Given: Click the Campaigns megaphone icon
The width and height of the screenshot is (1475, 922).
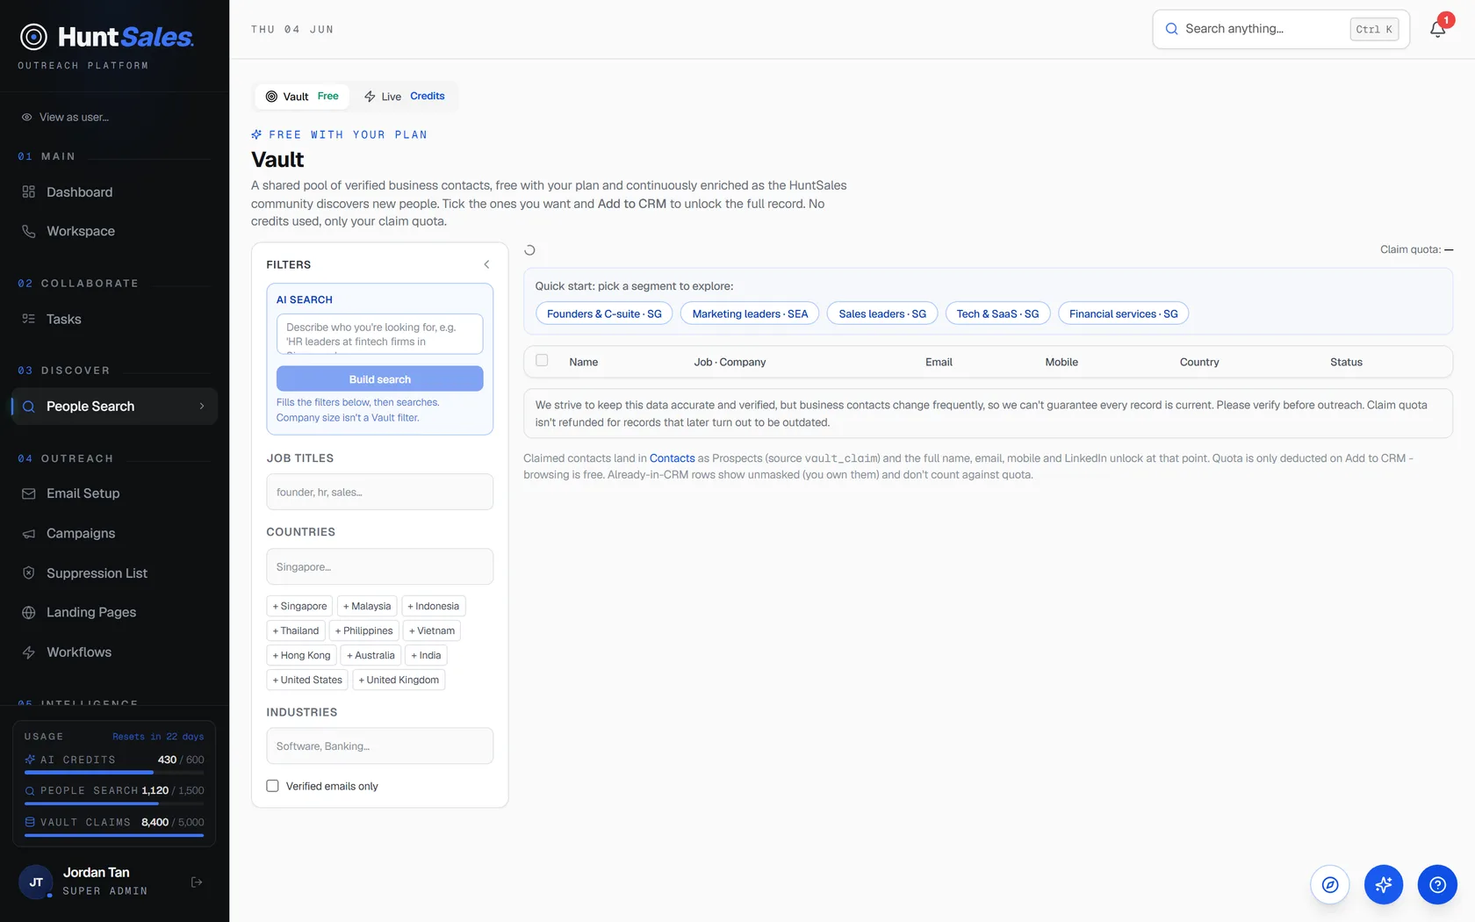Looking at the screenshot, I should (x=29, y=533).
